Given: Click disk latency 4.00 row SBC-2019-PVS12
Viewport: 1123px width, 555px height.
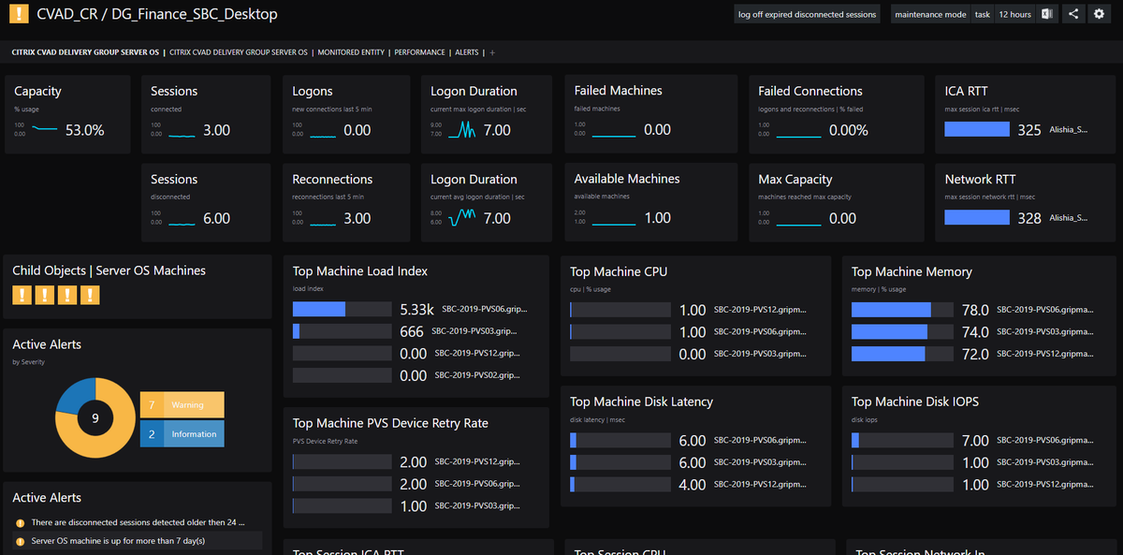Looking at the screenshot, I should click(689, 485).
